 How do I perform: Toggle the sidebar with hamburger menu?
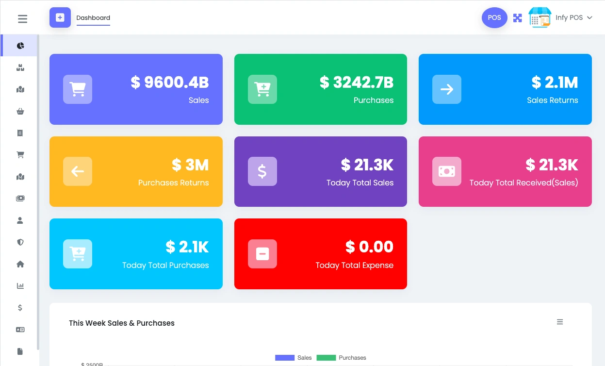[x=22, y=19]
